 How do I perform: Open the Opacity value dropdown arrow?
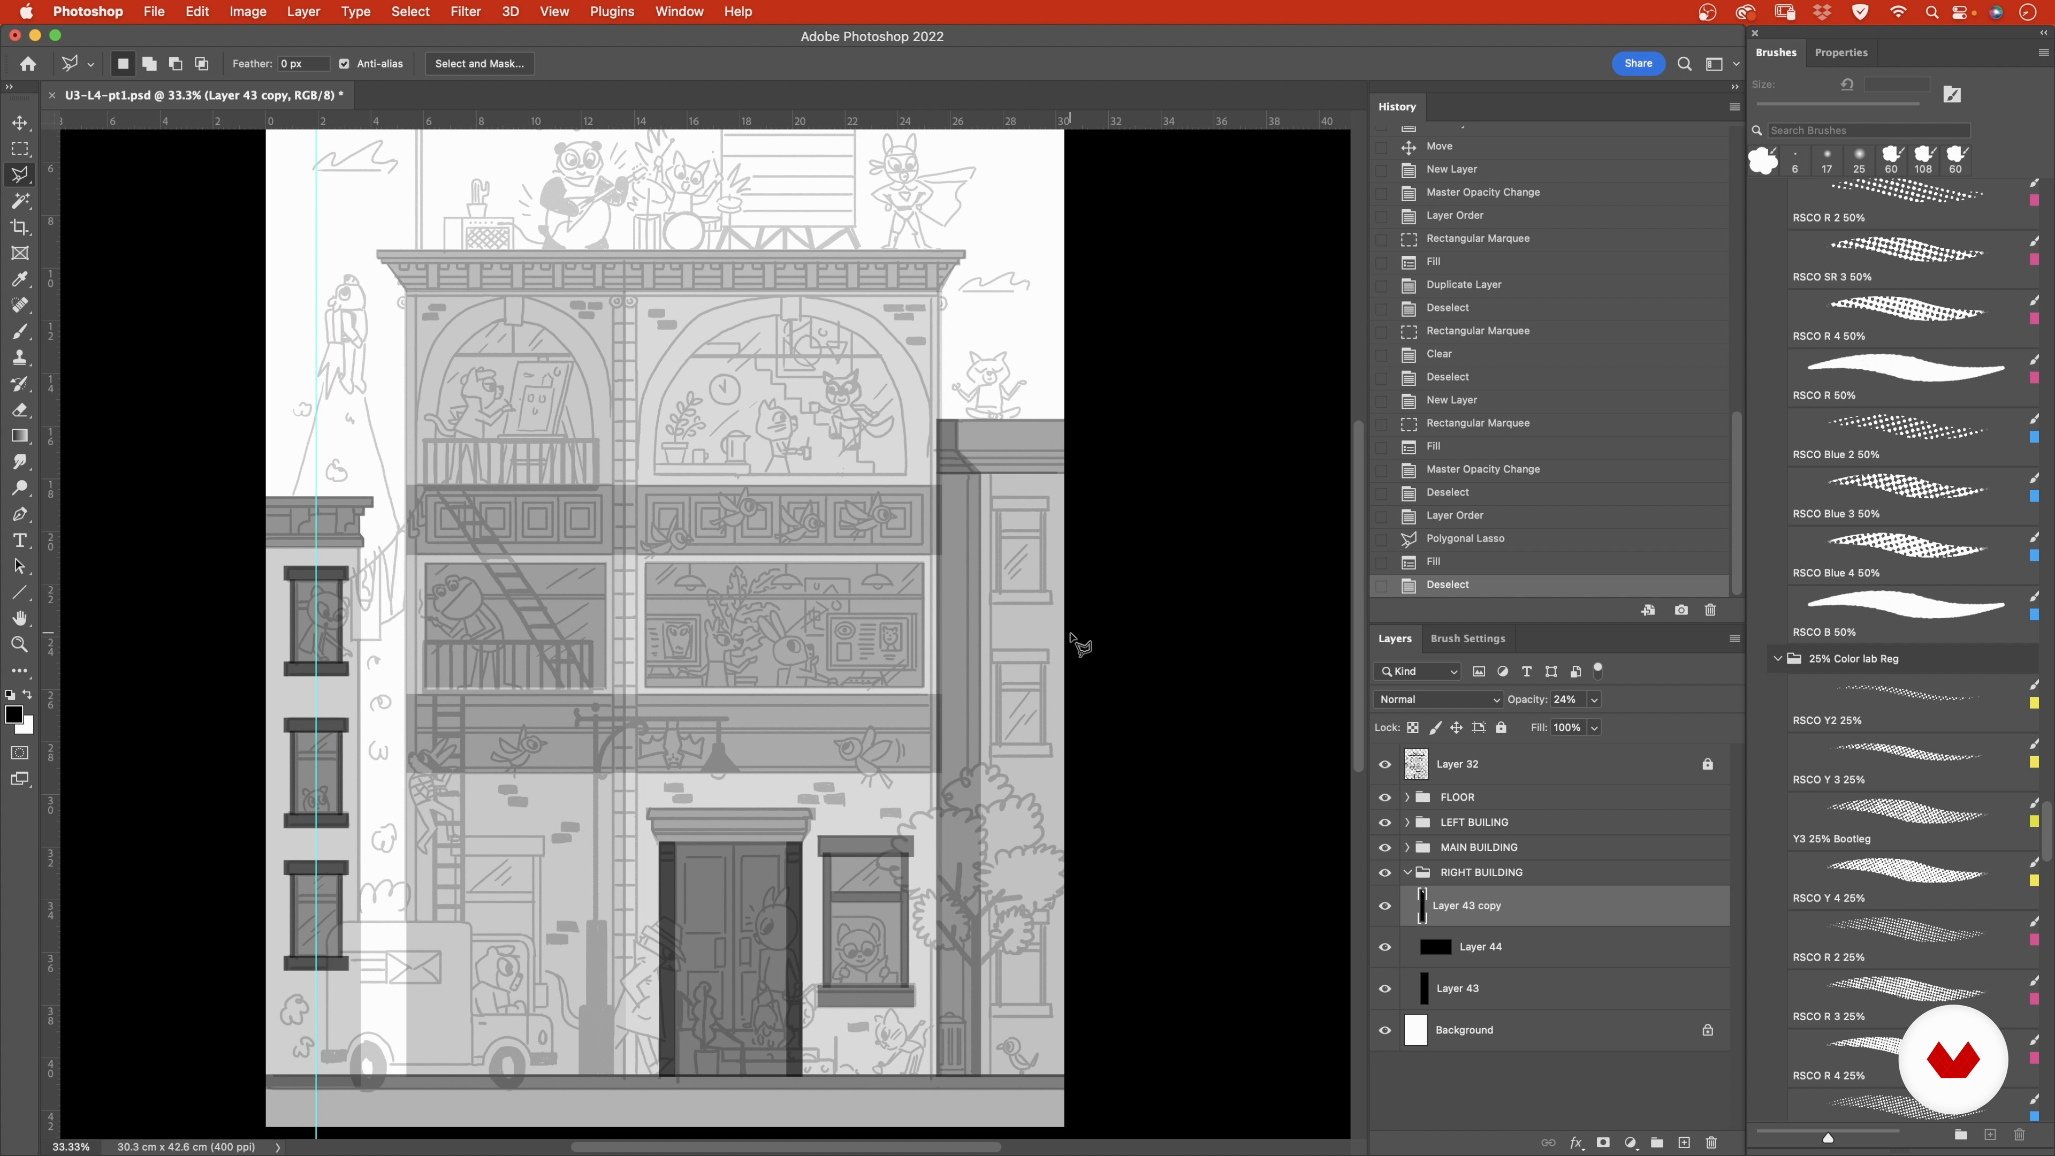(1594, 699)
